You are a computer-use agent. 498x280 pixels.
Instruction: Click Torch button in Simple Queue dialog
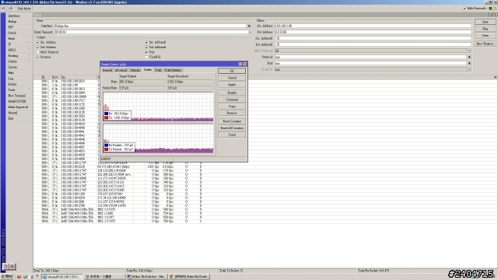232,135
